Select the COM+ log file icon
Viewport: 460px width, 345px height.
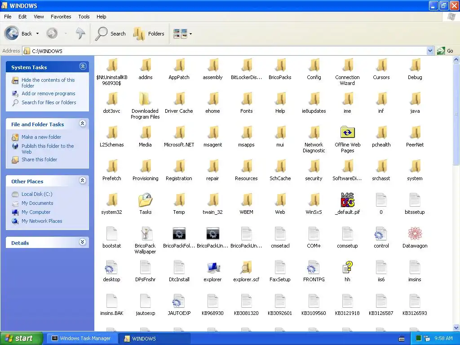[314, 234]
